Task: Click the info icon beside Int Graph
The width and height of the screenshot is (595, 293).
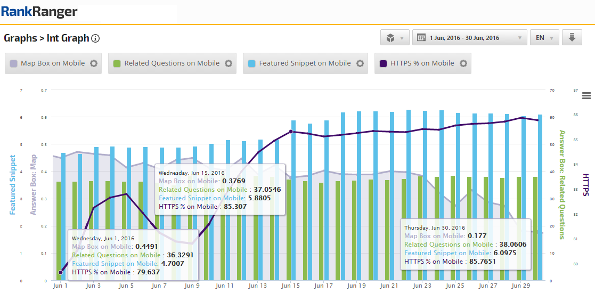Action: pyautogui.click(x=95, y=38)
